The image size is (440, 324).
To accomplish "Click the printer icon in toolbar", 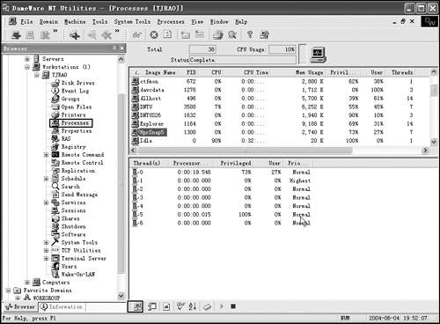I will click(217, 35).
